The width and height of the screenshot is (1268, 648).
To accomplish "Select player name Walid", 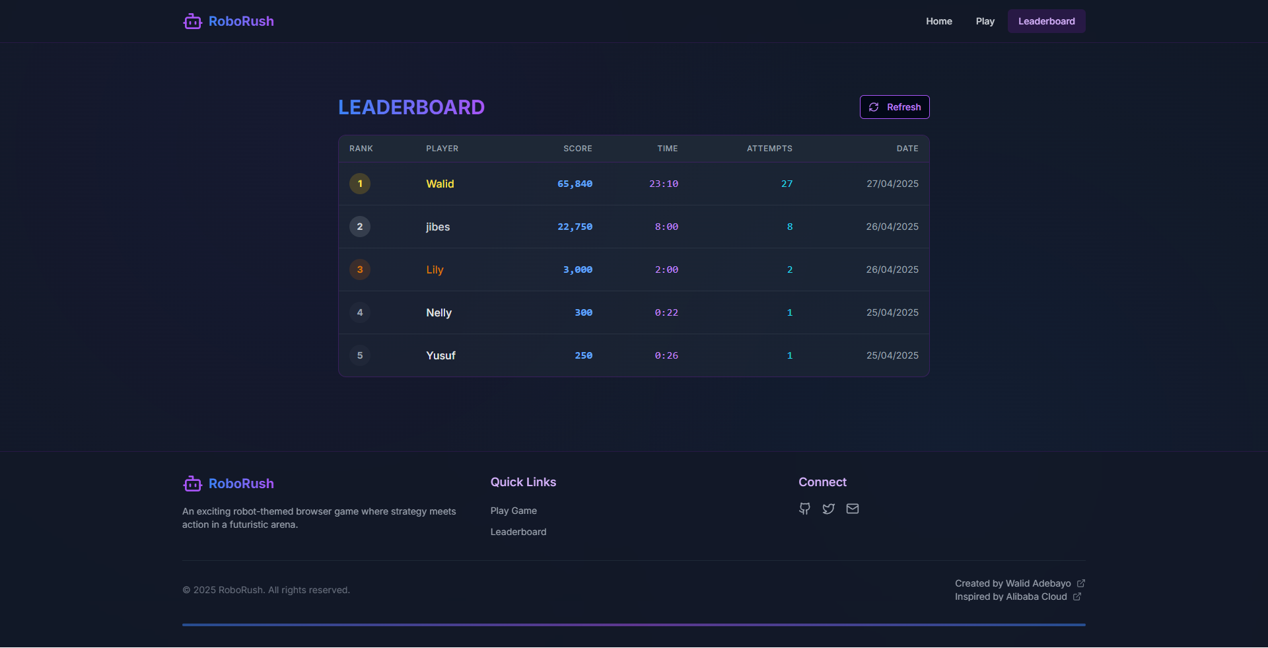I will pos(440,184).
